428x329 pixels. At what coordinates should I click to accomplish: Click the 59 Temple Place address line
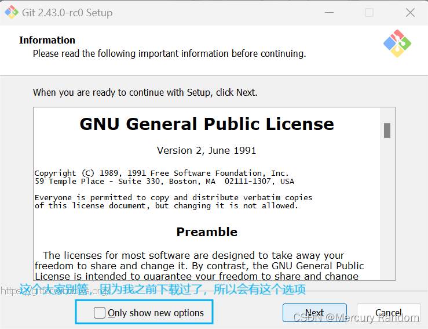click(x=164, y=181)
